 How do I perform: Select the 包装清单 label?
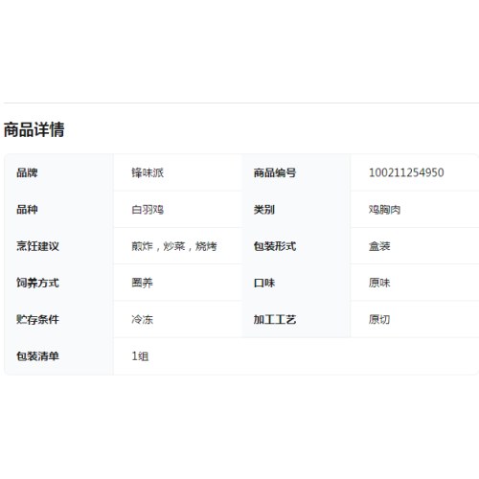pos(37,356)
